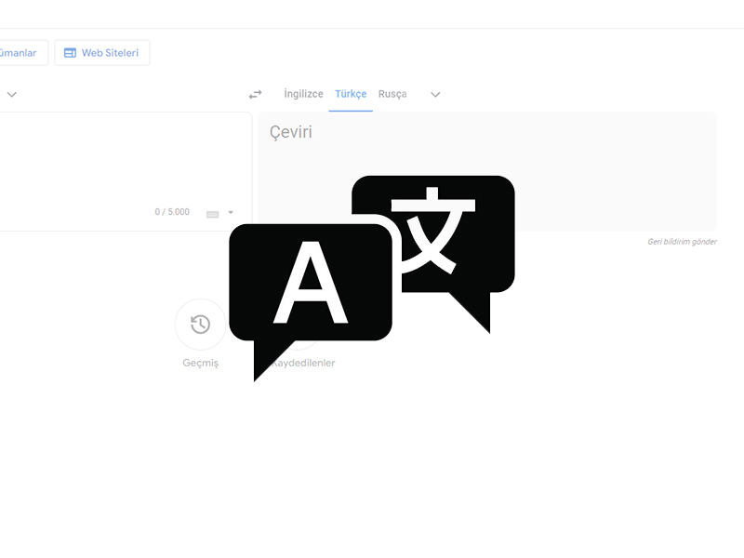The width and height of the screenshot is (744, 558).
Task: Click the website icon inside Web Siteleri
Action: 70,53
